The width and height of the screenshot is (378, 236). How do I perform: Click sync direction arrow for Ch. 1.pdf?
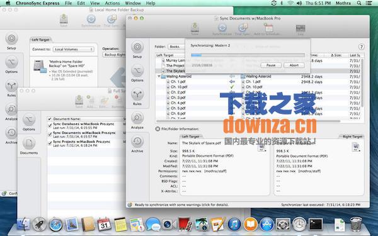(232, 82)
